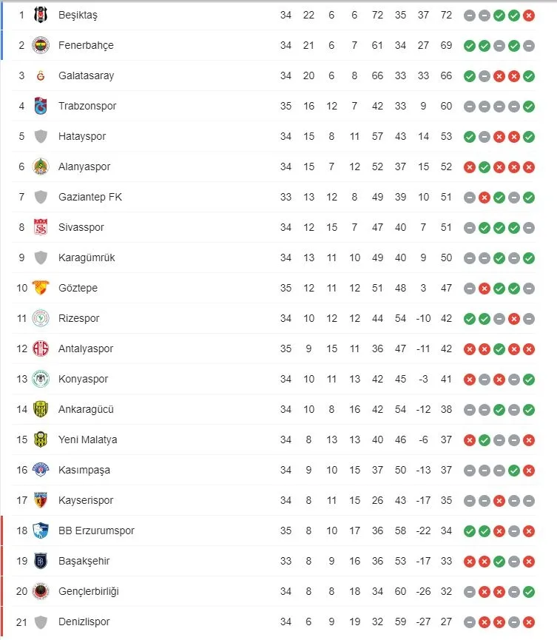Click the Kayserispor team crest
This screenshot has width=557, height=640.
(x=41, y=500)
